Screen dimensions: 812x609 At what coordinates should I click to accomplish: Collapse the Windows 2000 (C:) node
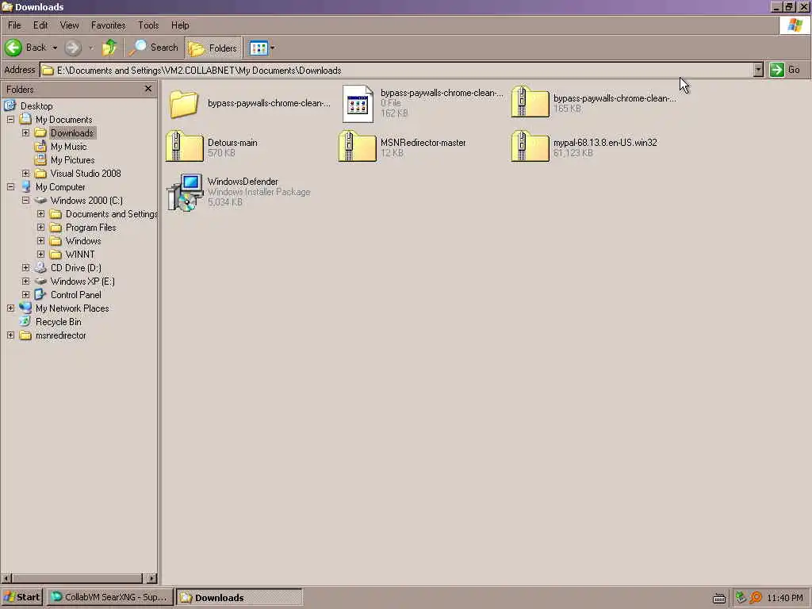click(25, 201)
